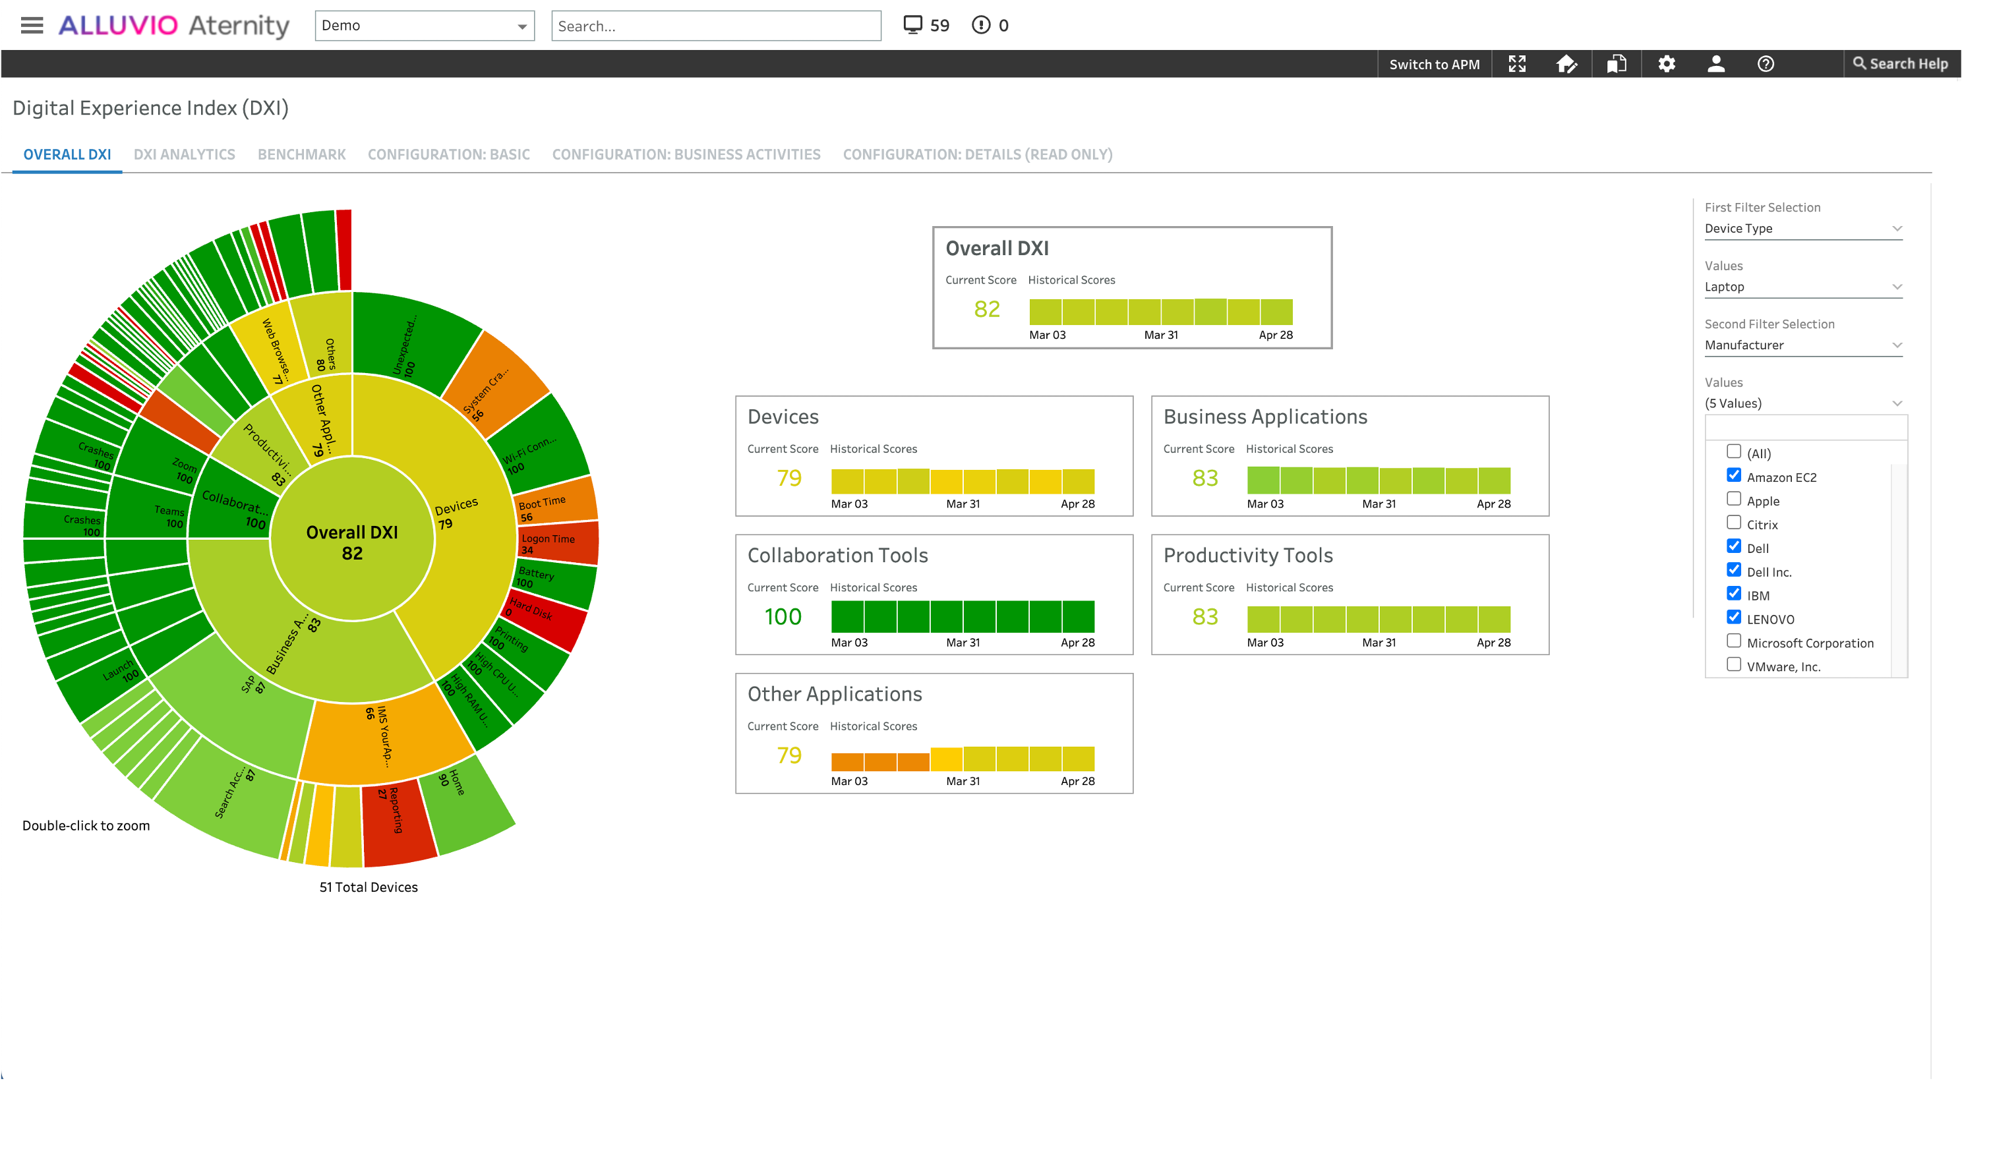1991x1160 pixels.
Task: Click the monitored devices monitor icon
Action: coord(912,25)
